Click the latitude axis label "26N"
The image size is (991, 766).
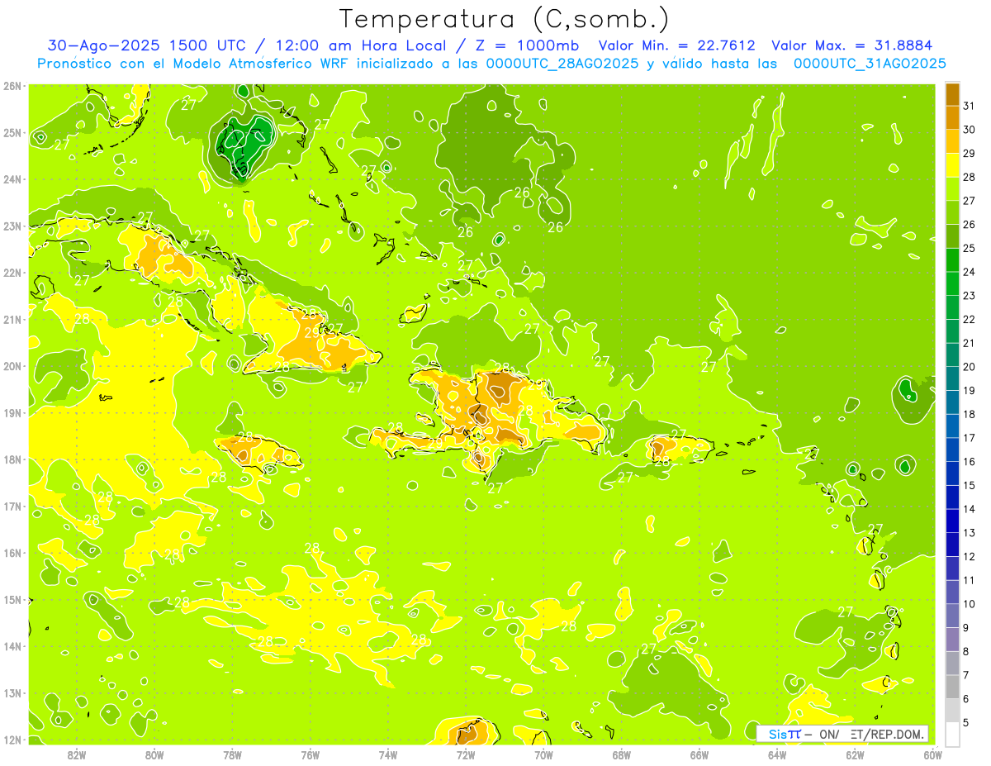(12, 86)
